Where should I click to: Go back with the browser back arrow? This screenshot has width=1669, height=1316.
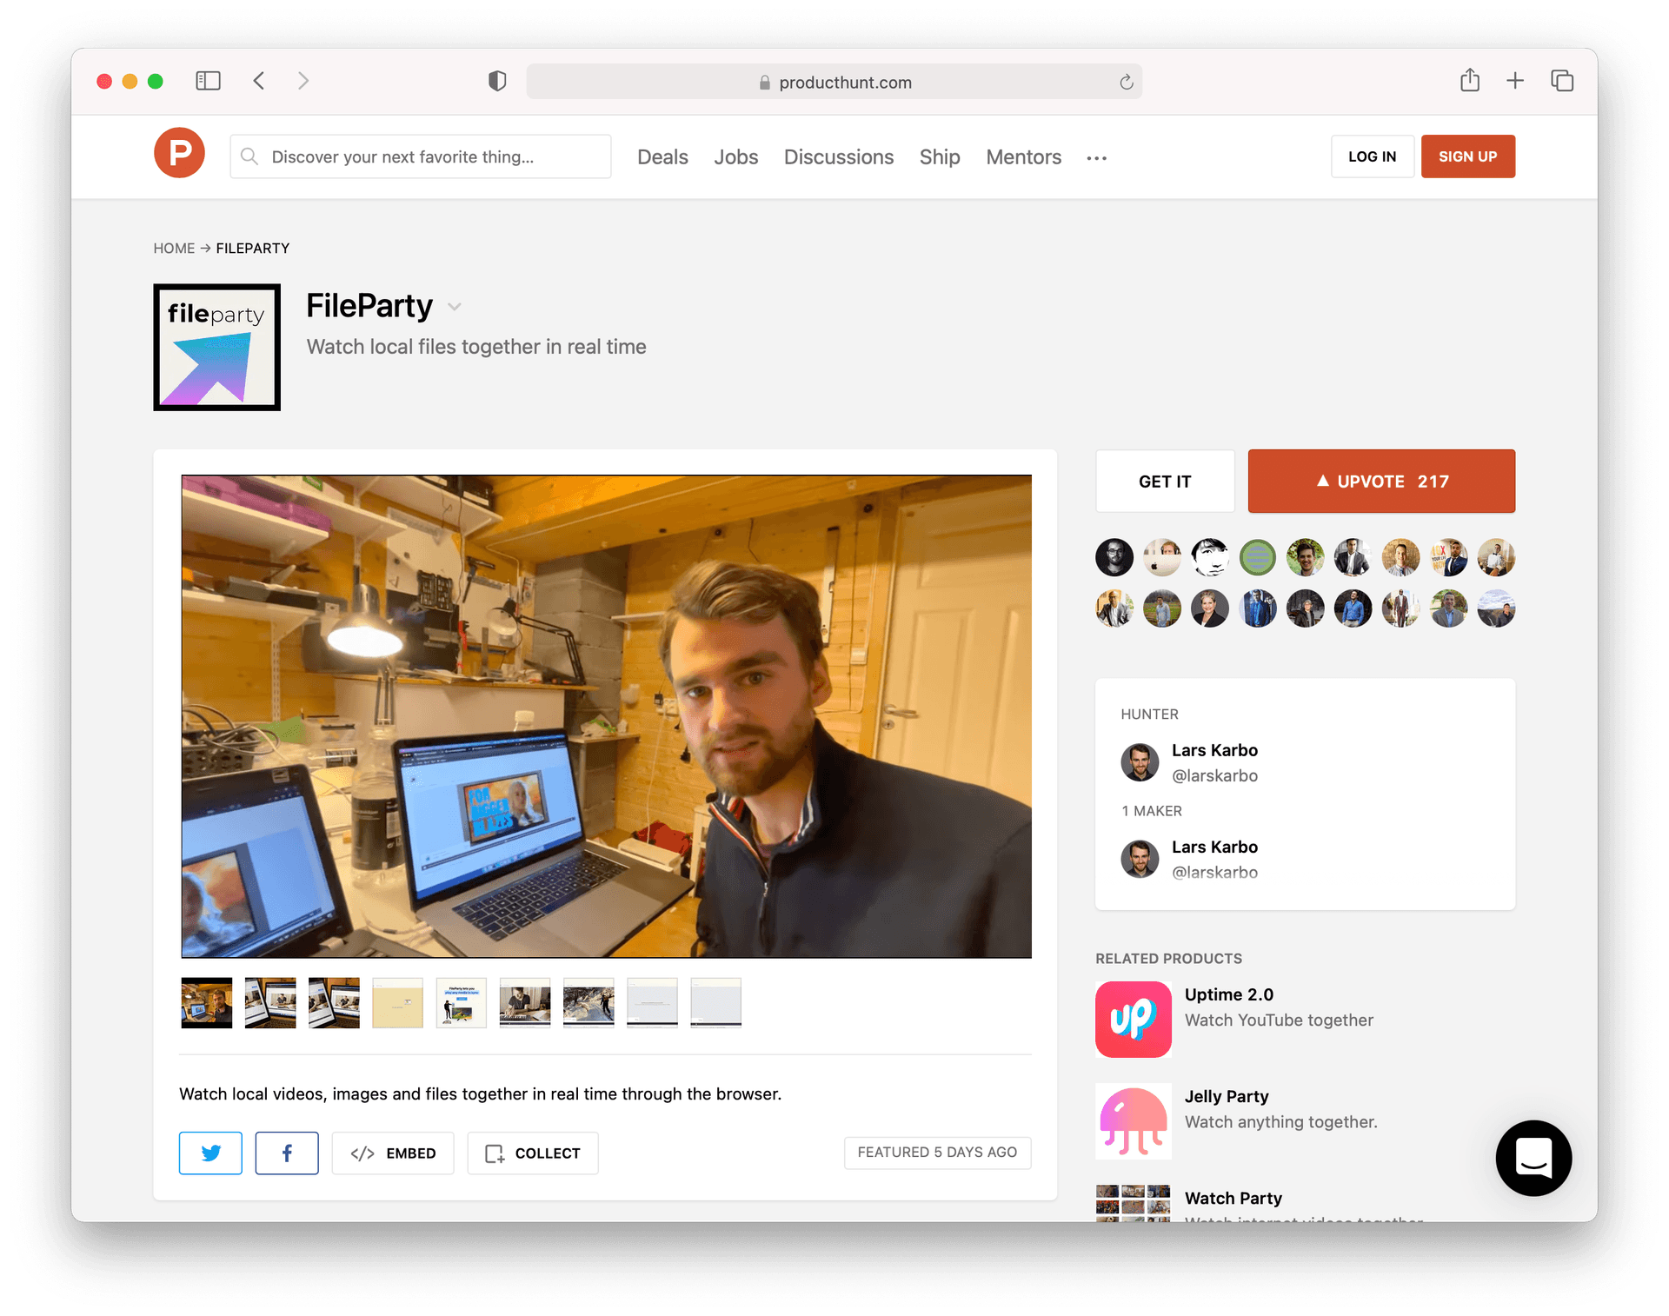pyautogui.click(x=259, y=81)
